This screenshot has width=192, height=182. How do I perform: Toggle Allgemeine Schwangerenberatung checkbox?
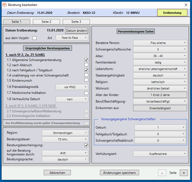(86, 60)
